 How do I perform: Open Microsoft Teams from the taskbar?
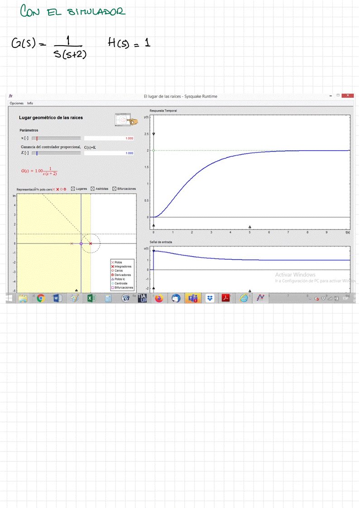coord(192,298)
